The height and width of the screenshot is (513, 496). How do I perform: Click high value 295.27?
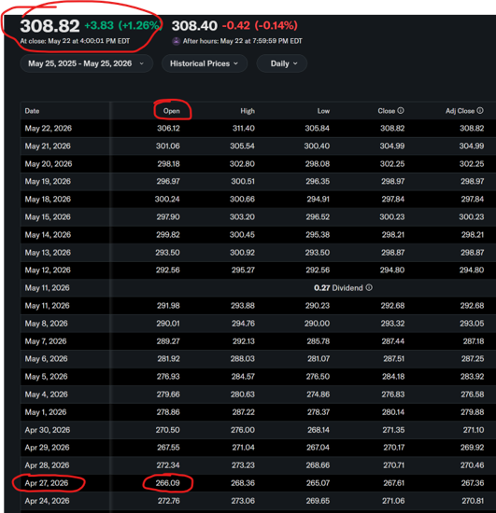click(x=243, y=270)
